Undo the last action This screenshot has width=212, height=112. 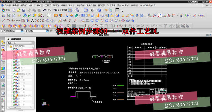(45, 10)
